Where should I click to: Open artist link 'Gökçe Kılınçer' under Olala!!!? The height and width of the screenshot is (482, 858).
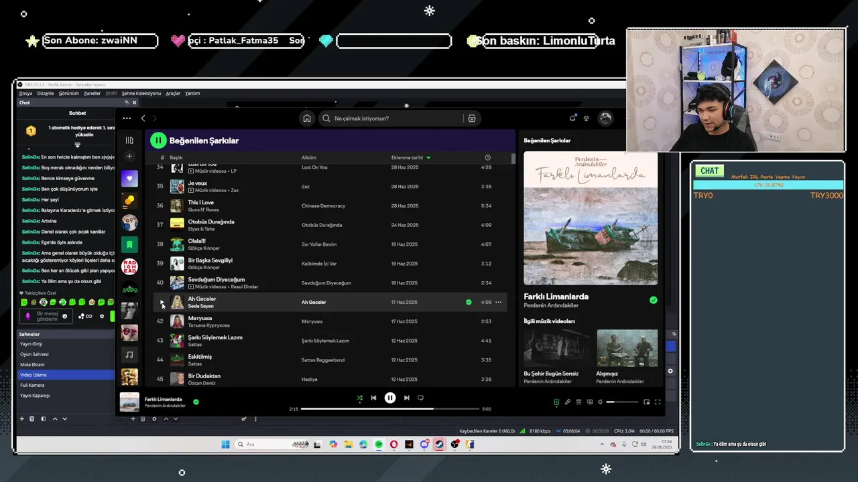(x=204, y=248)
